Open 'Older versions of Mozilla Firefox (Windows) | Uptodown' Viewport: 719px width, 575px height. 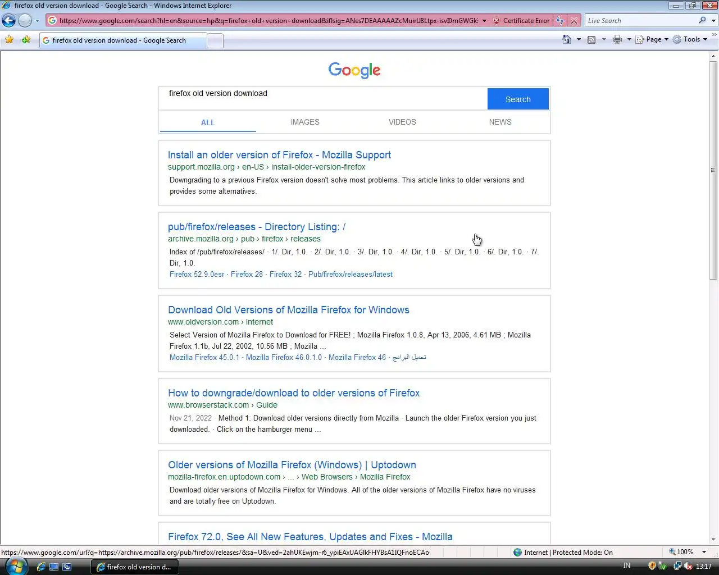[292, 465]
